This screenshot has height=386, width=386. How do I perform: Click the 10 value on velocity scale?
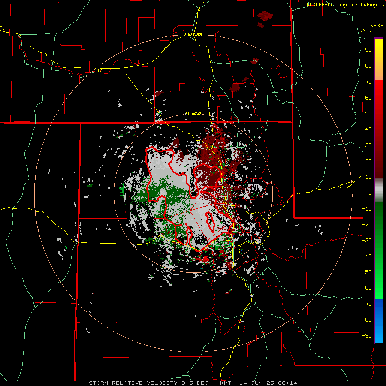(x=368, y=177)
